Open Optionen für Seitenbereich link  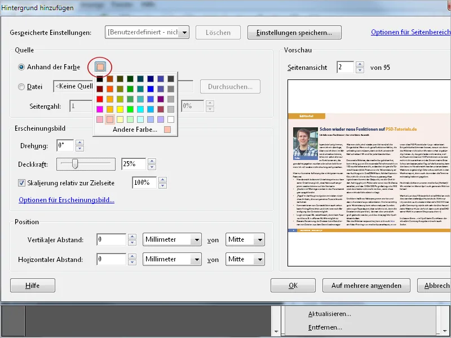click(x=411, y=32)
